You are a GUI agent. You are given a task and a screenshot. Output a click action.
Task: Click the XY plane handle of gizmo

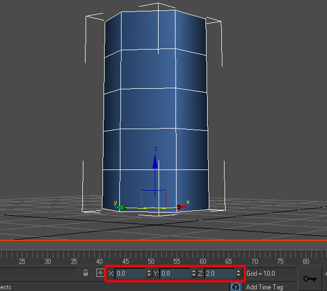[154, 199]
